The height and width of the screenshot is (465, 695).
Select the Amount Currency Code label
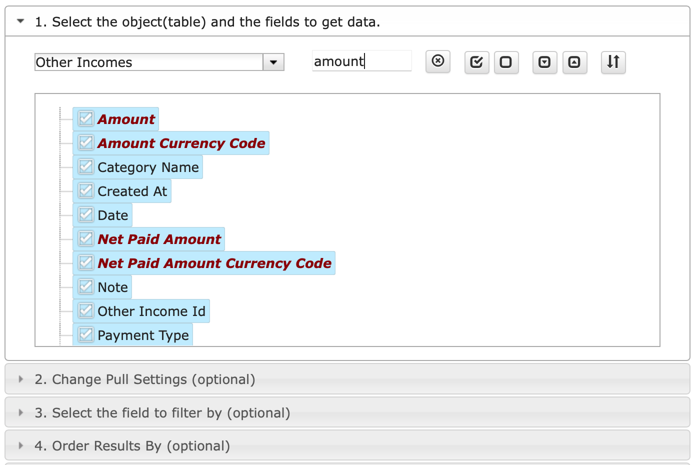[x=181, y=143]
